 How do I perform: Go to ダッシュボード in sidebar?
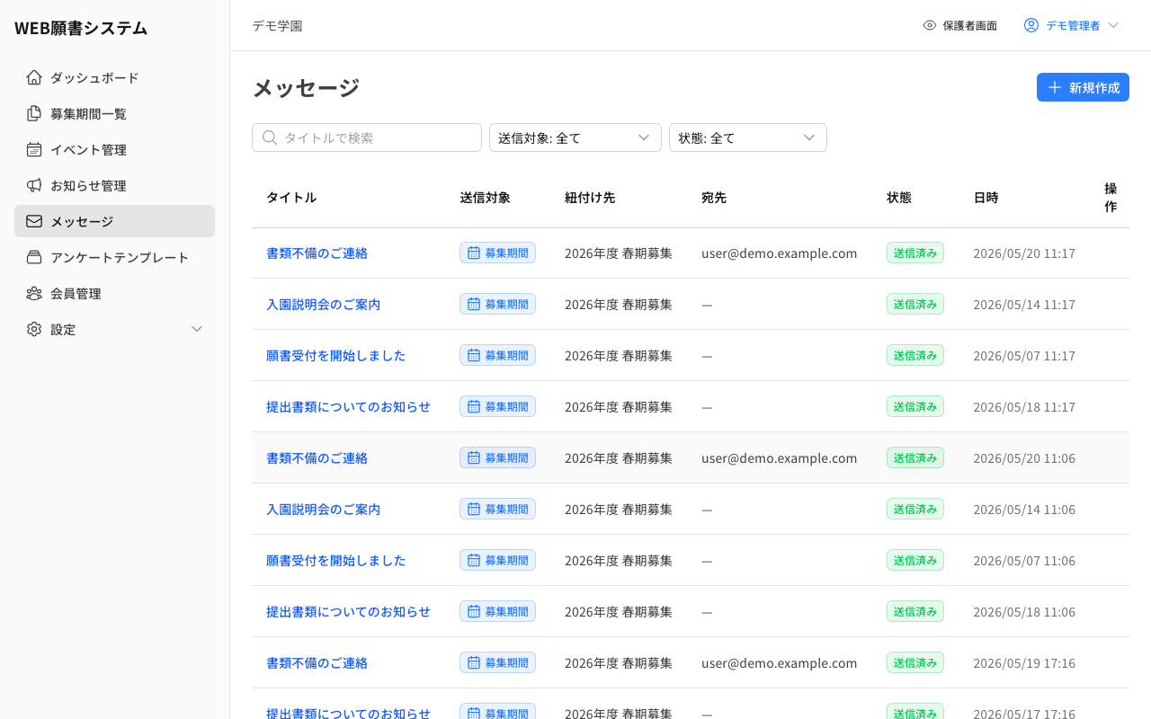pyautogui.click(x=114, y=77)
